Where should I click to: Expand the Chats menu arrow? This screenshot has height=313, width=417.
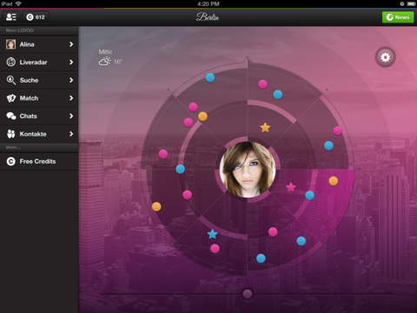point(71,116)
